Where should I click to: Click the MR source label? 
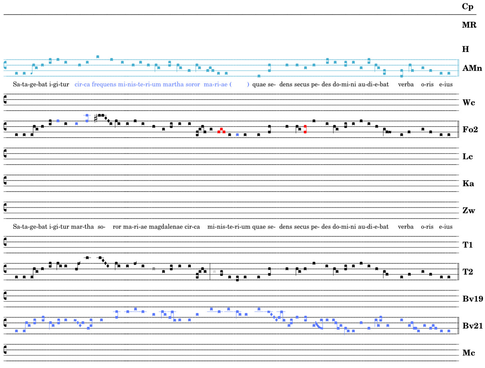(x=469, y=25)
